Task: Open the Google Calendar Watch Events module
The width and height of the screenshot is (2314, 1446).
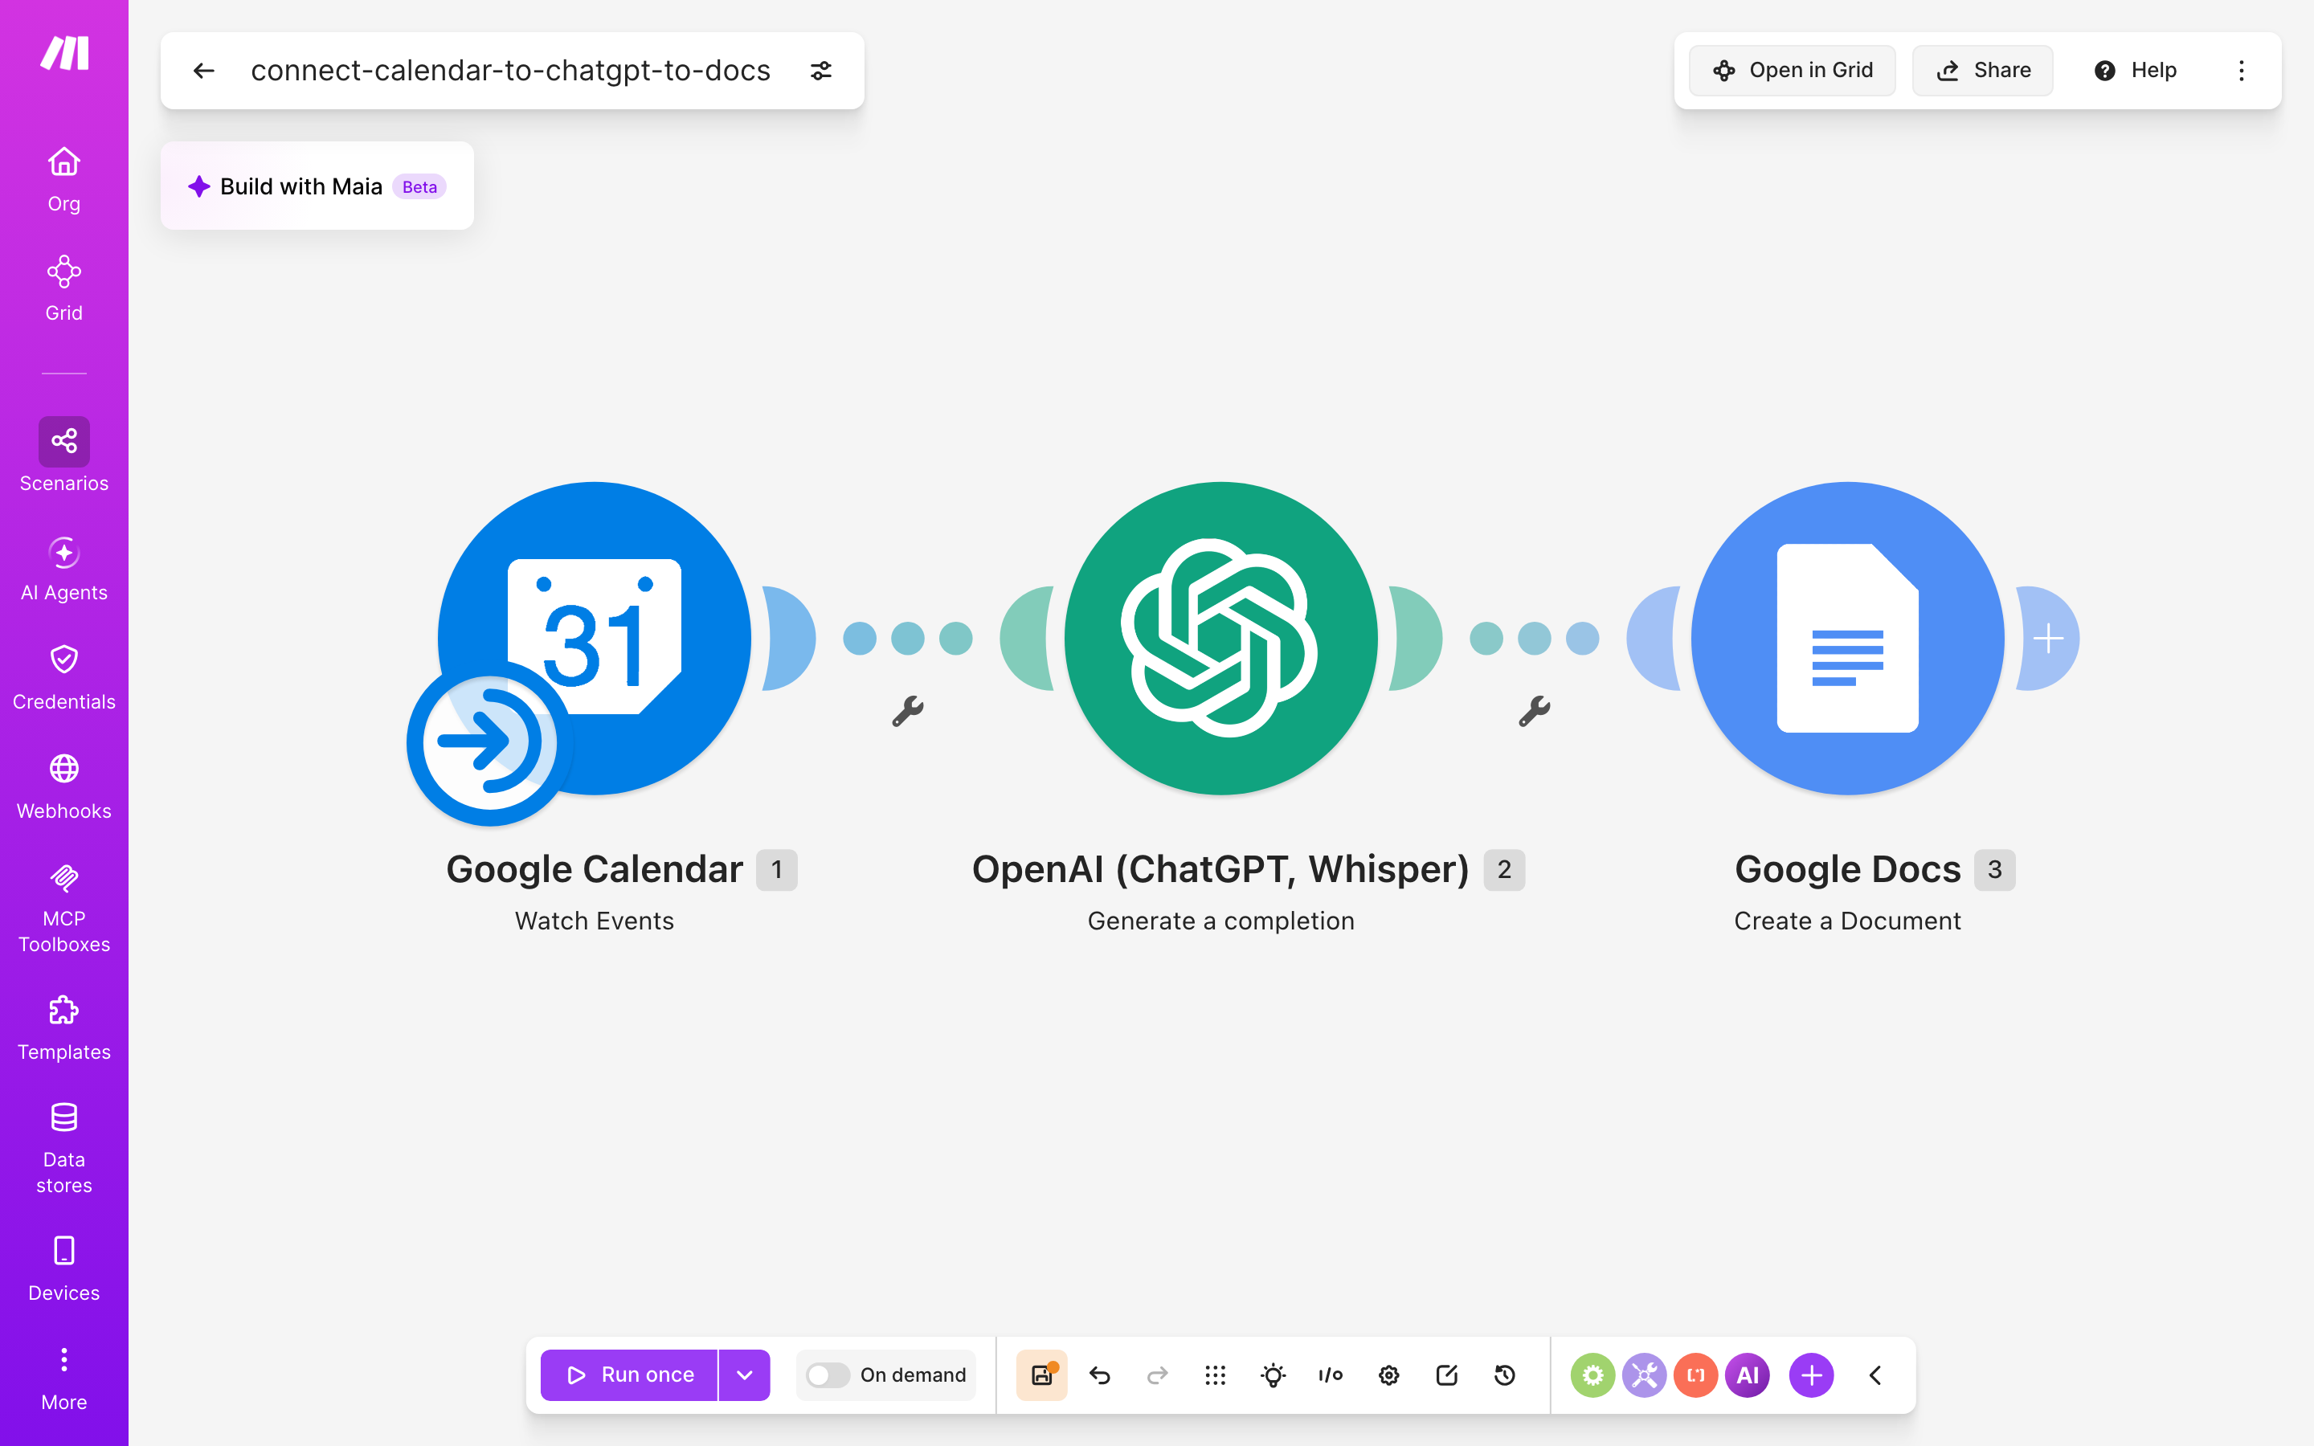Action: [x=595, y=638]
